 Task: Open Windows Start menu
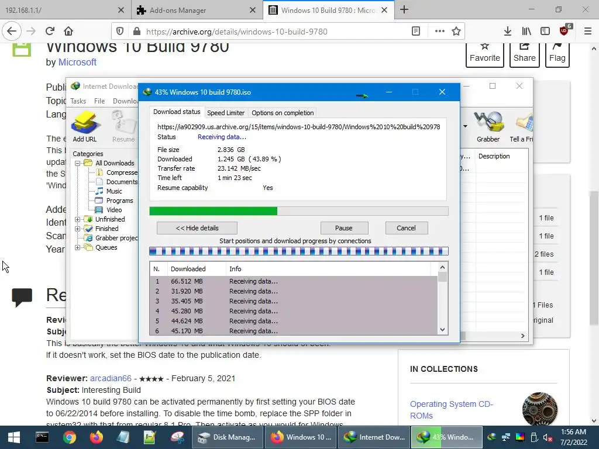point(14,437)
